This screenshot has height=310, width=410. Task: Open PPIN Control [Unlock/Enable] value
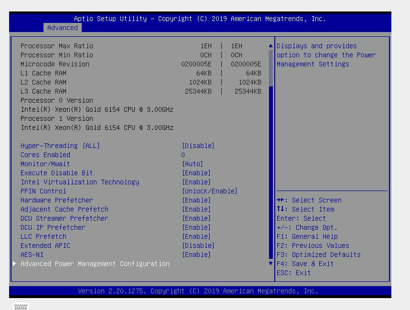pos(210,191)
